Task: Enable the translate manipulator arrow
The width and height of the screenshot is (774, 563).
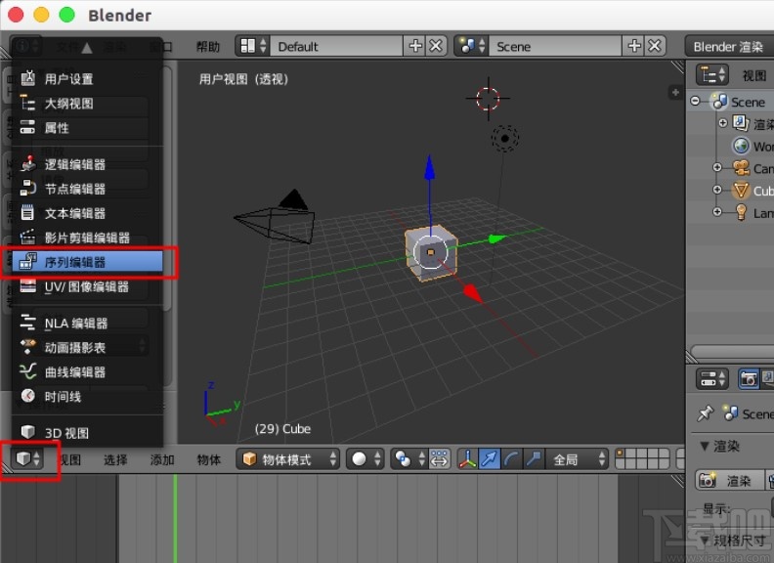Action: 490,459
